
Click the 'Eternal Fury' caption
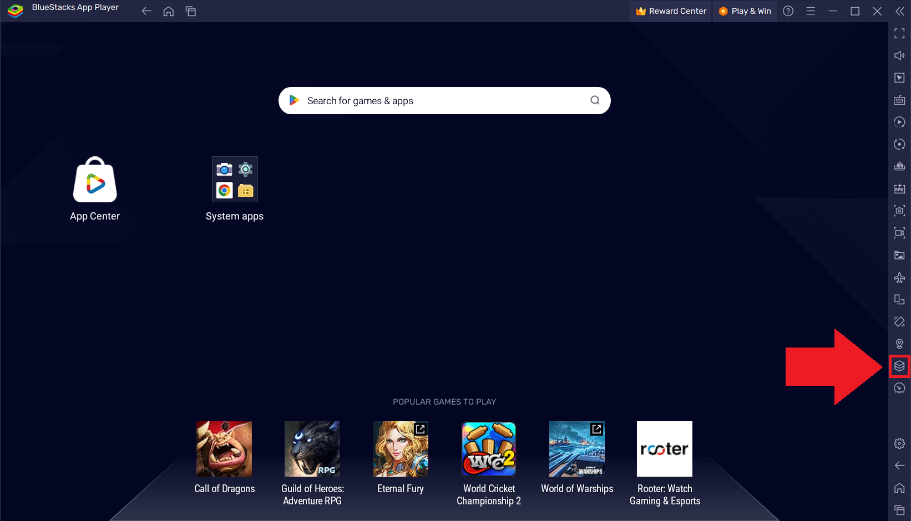click(401, 489)
